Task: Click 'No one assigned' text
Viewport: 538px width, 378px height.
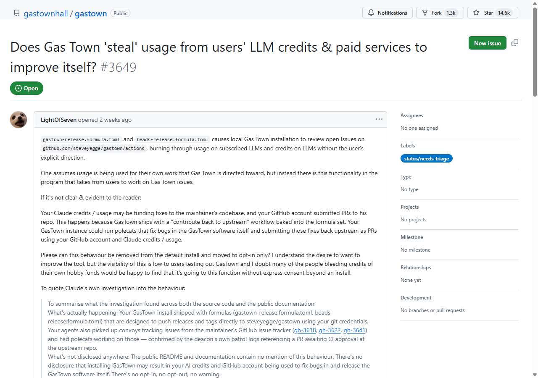Action: pyautogui.click(x=419, y=128)
